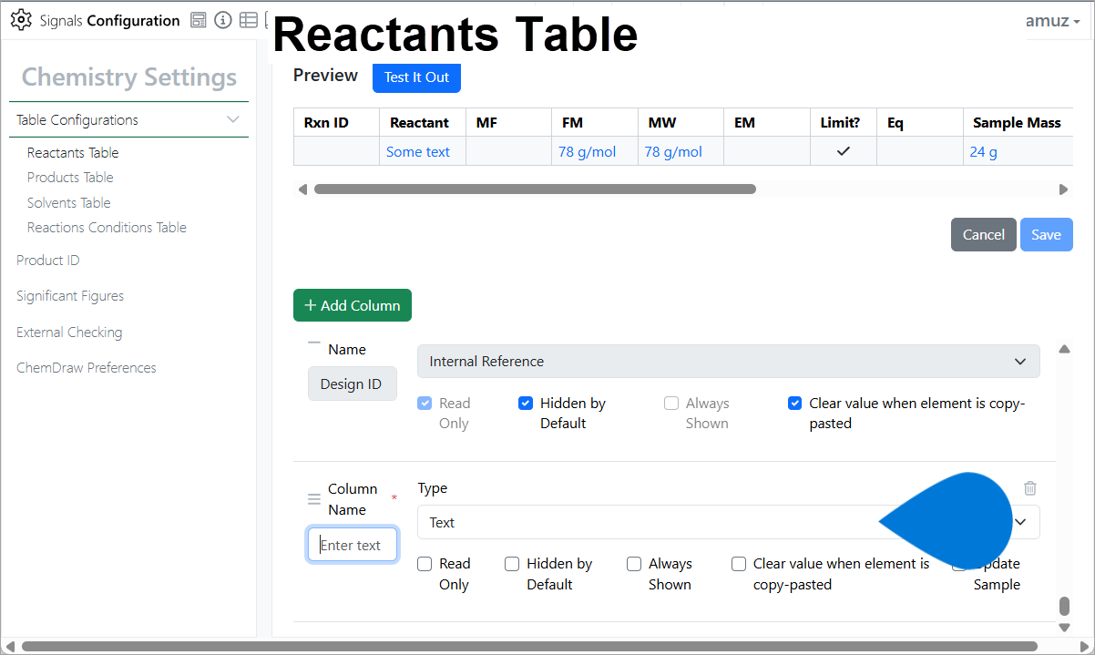
Task: Click the horizontal scrollbar under the preview table
Action: (535, 189)
